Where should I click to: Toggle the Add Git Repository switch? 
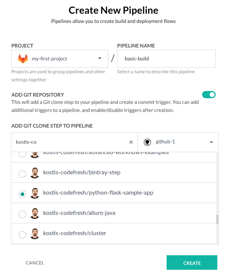208,95
